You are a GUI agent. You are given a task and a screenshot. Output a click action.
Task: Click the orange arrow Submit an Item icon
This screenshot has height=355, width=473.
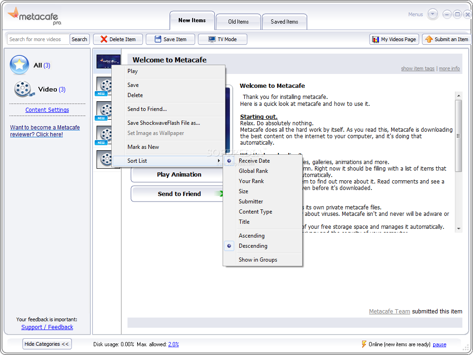(429, 39)
